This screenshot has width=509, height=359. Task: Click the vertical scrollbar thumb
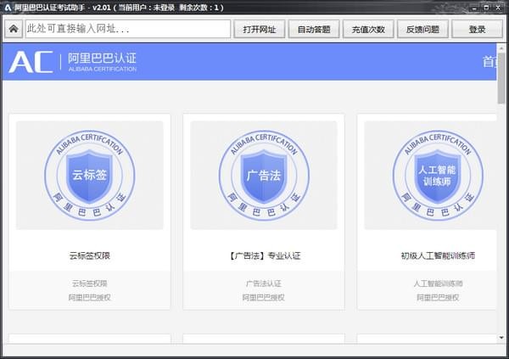[x=501, y=79]
